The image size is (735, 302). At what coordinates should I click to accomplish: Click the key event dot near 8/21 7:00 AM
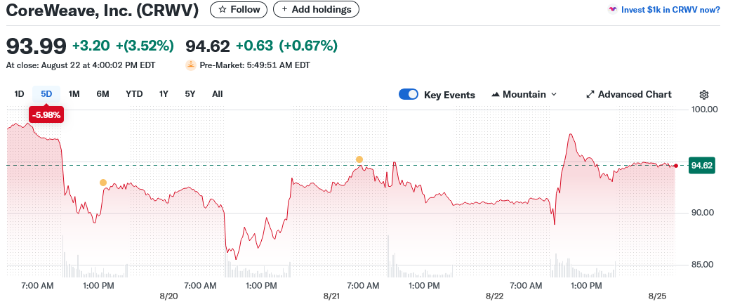[359, 159]
